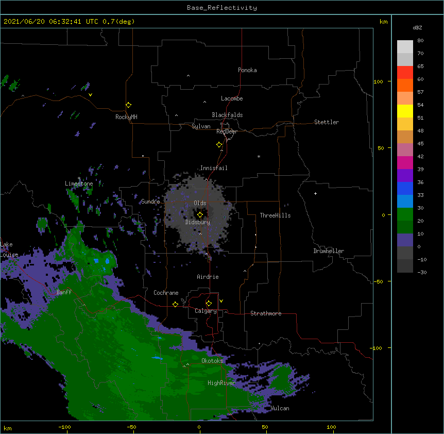This screenshot has height=434, width=444.
Task: Click the Ponoka city label
Action: coord(247,70)
